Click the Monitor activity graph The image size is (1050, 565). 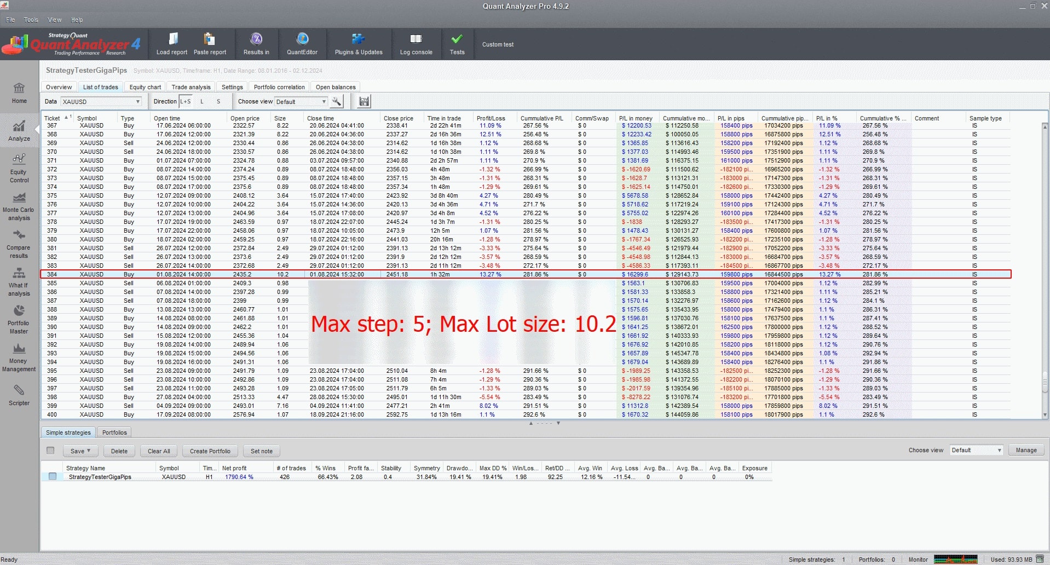point(955,559)
